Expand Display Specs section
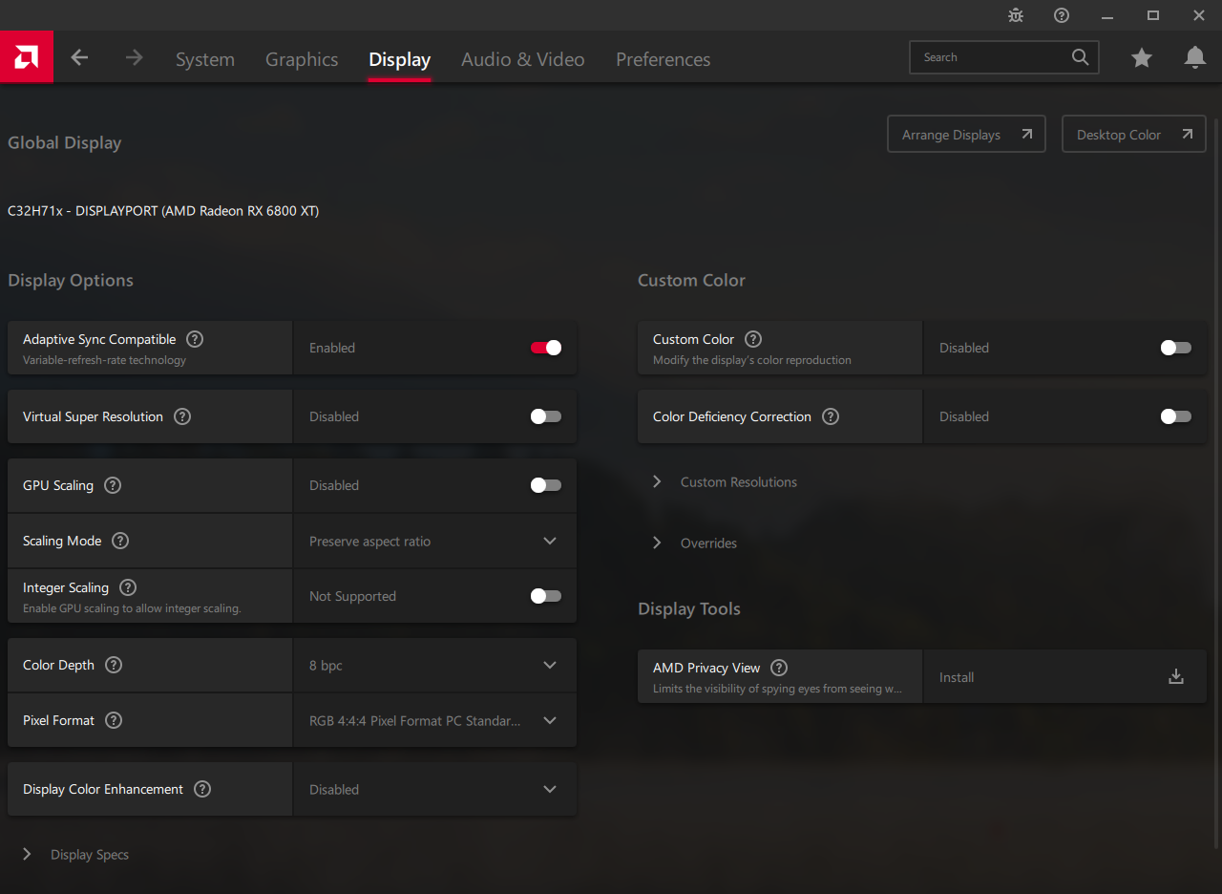1222x894 pixels. pyautogui.click(x=76, y=855)
